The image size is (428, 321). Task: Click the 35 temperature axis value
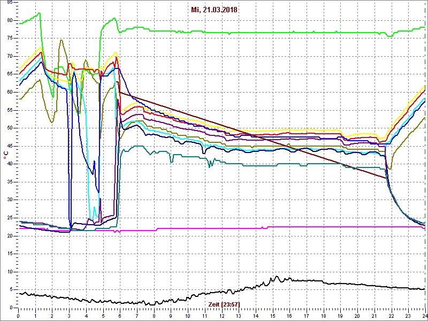click(10, 182)
